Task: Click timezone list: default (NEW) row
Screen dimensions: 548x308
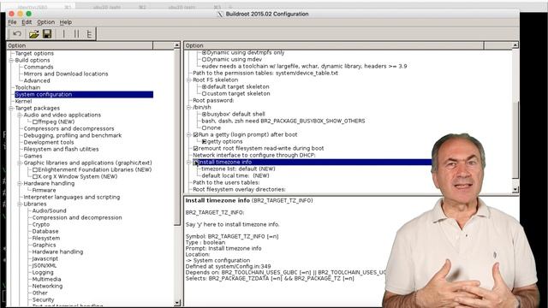Action: coord(238,169)
